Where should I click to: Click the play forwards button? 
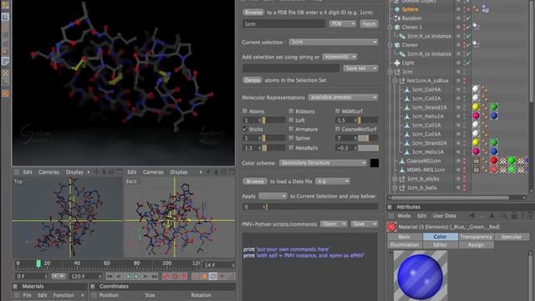[136, 276]
